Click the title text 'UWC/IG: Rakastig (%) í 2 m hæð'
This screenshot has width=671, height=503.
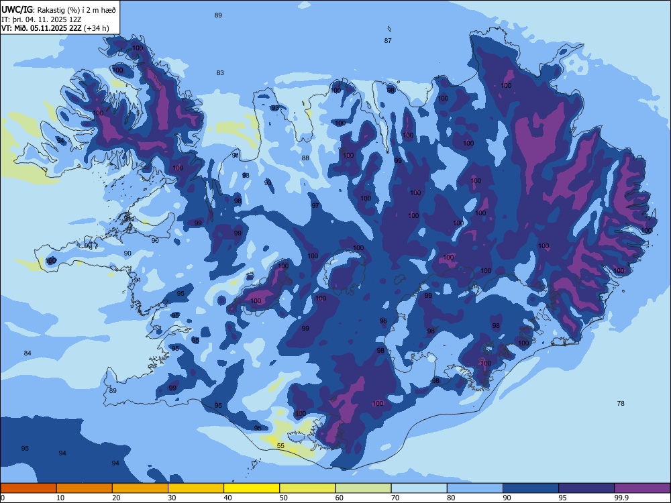pyautogui.click(x=58, y=10)
